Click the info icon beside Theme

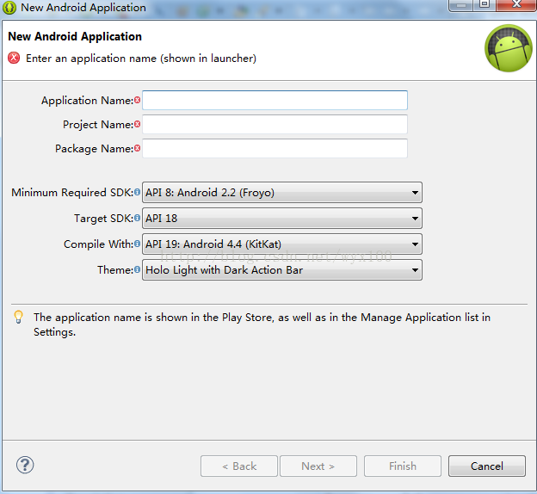click(x=138, y=269)
